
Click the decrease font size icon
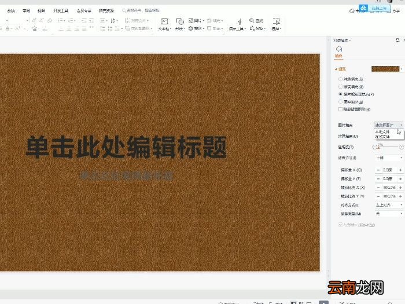[x=42, y=20]
